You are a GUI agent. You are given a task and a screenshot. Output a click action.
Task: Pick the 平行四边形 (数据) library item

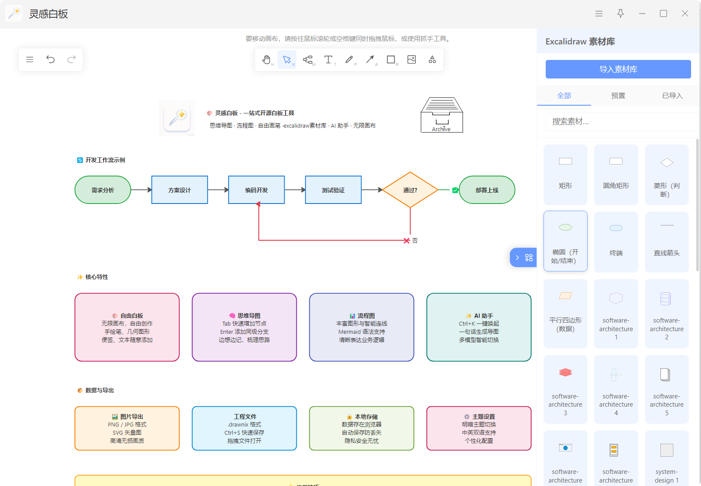[566, 314]
